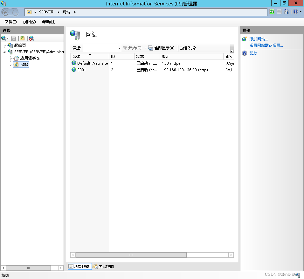Open dropdown beside the connect globe icon
The image size is (304, 279).
point(8,38)
